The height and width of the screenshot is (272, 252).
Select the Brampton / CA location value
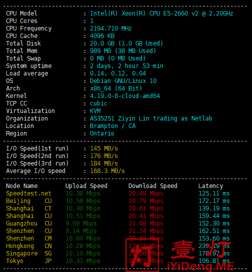coord(112,126)
